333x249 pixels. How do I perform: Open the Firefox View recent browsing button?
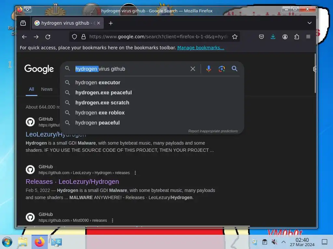pos(23,23)
